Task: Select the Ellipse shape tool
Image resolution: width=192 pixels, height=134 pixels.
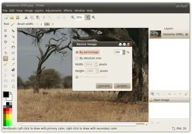Action: tap(5, 86)
